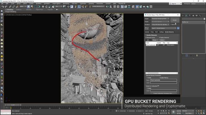This screenshot has height=115, width=206.
Task: Activate the Select and Scale tool
Action: [50, 7]
